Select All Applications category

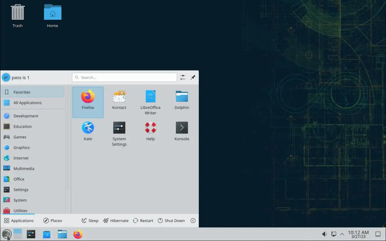coord(33,103)
